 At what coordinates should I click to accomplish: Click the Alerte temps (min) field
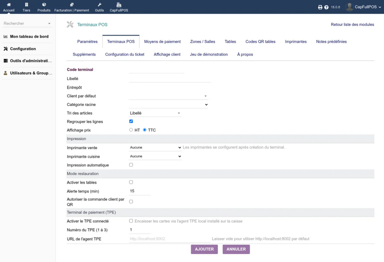point(140,191)
